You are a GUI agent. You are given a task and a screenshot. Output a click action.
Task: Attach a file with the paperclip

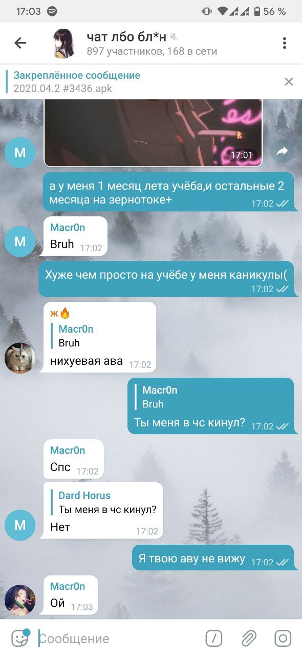[249, 638]
